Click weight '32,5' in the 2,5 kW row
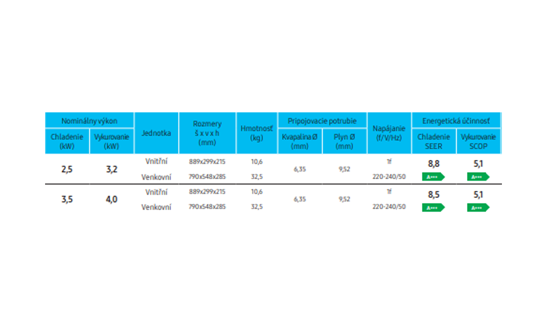The height and width of the screenshot is (331, 547). pos(257,177)
